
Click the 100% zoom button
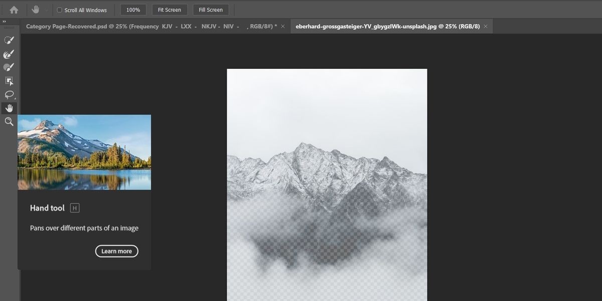point(133,10)
